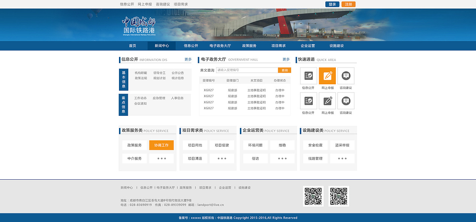Select the 信息公开 document icon in 快速通道
Viewport: 476px width, 222px height.
[308, 75]
